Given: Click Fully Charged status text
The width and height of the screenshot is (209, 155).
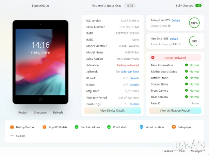Looking at the screenshot, I should pos(185,6).
